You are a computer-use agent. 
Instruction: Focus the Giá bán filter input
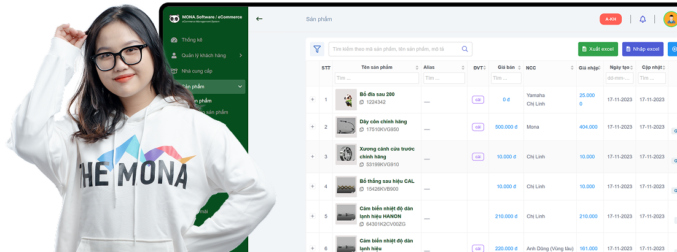click(x=506, y=78)
